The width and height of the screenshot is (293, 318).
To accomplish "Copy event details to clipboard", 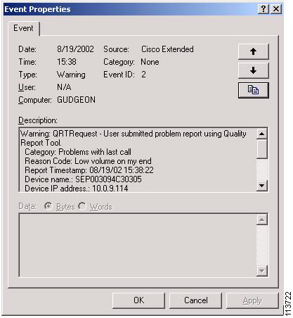I will [253, 90].
